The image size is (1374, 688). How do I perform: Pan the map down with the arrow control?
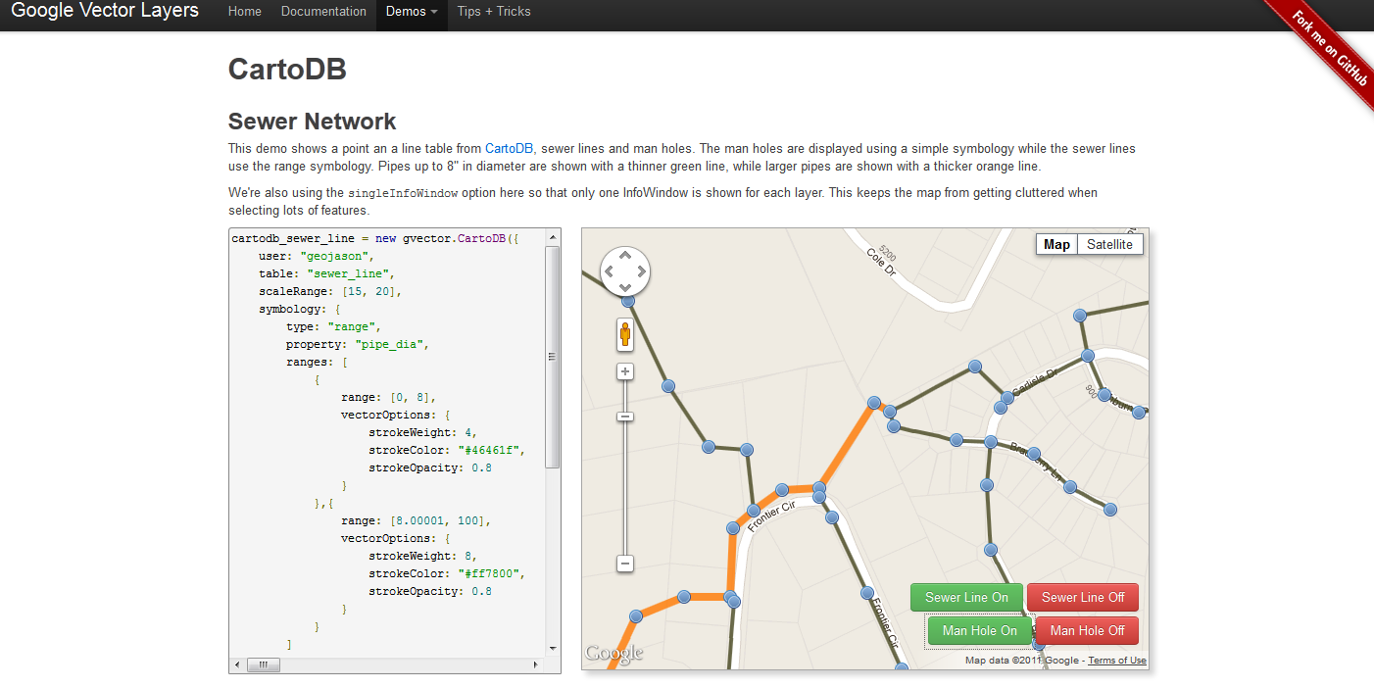(624, 286)
